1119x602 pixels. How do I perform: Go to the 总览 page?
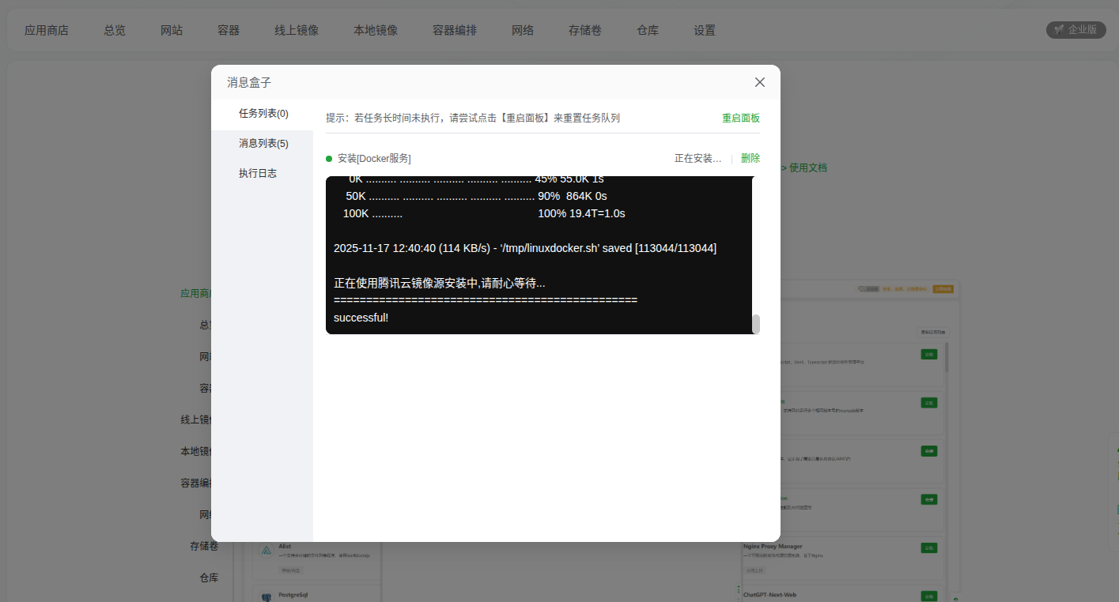coord(115,31)
